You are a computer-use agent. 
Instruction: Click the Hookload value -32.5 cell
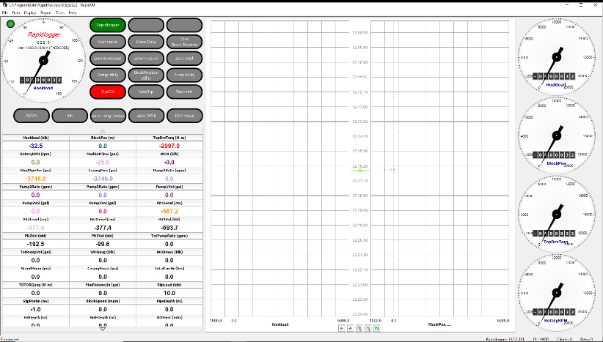(x=35, y=146)
